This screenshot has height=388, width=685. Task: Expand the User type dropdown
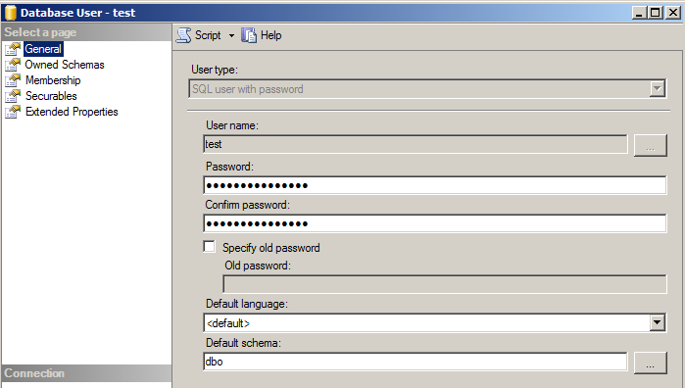click(x=657, y=89)
